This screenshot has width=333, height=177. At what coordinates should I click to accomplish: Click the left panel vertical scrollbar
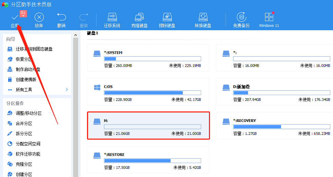click(x=76, y=102)
